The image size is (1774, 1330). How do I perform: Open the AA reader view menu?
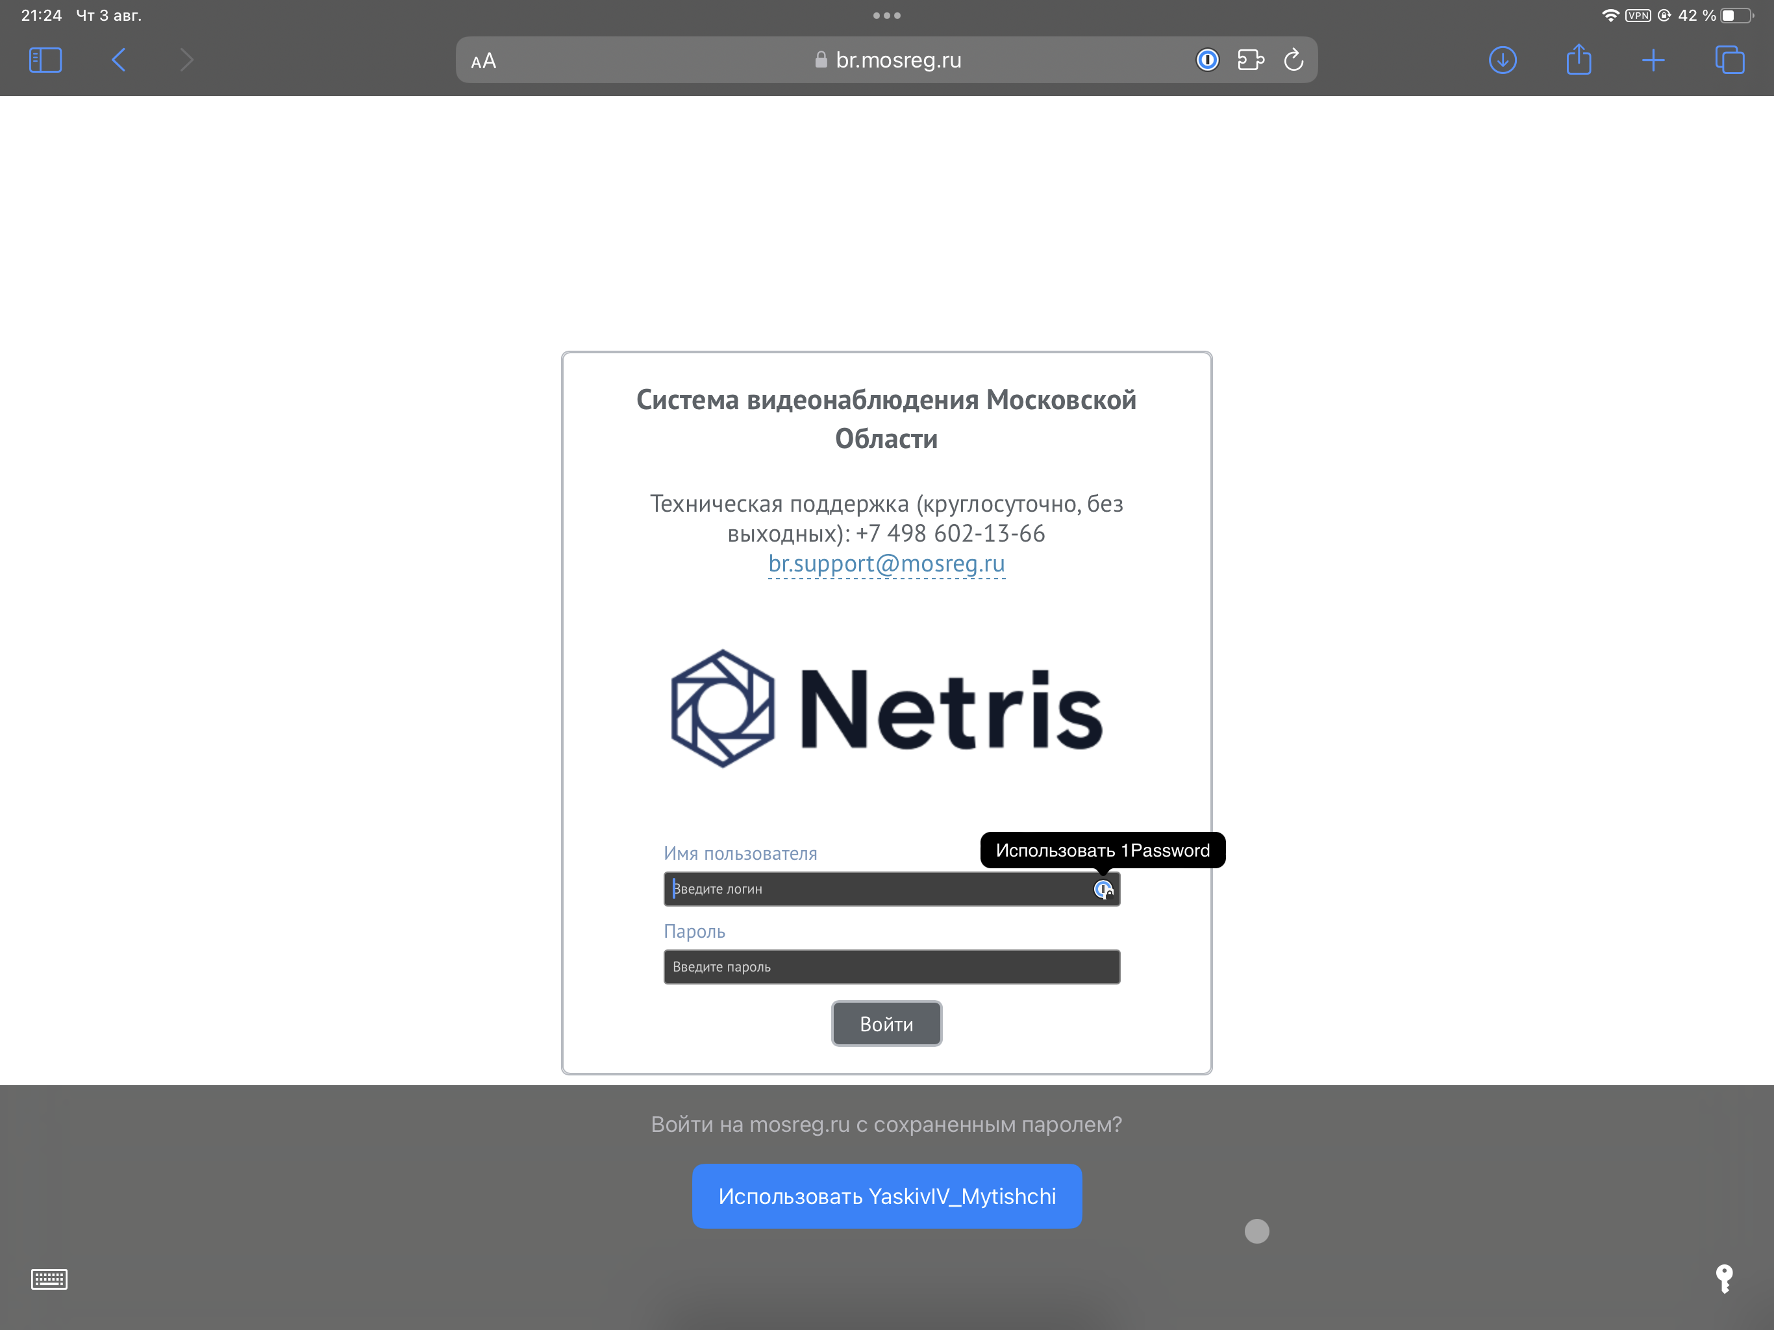(x=484, y=61)
